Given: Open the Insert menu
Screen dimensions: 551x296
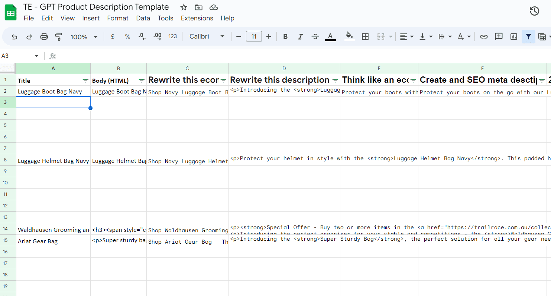Looking at the screenshot, I should point(91,18).
